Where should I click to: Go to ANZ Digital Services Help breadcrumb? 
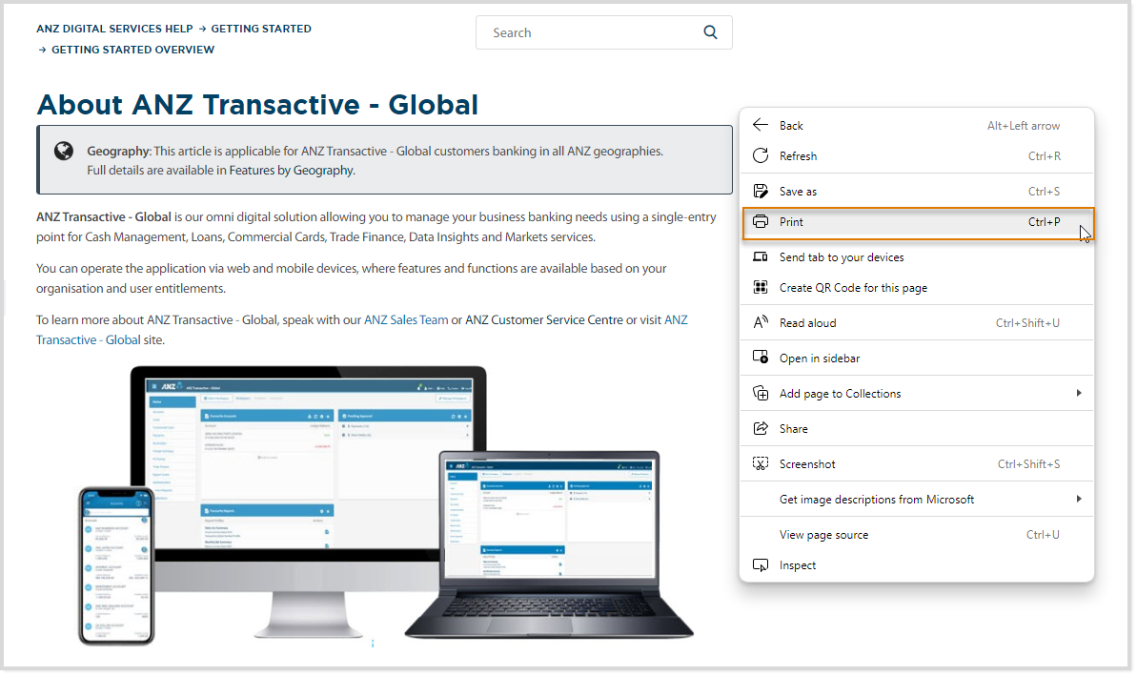click(x=114, y=29)
